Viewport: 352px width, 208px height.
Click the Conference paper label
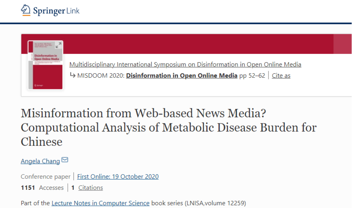46,177
